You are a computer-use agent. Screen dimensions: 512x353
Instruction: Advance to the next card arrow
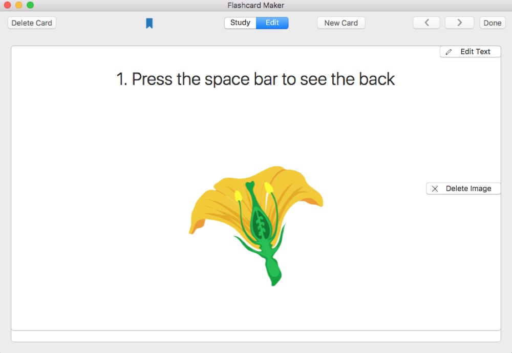pyautogui.click(x=459, y=23)
